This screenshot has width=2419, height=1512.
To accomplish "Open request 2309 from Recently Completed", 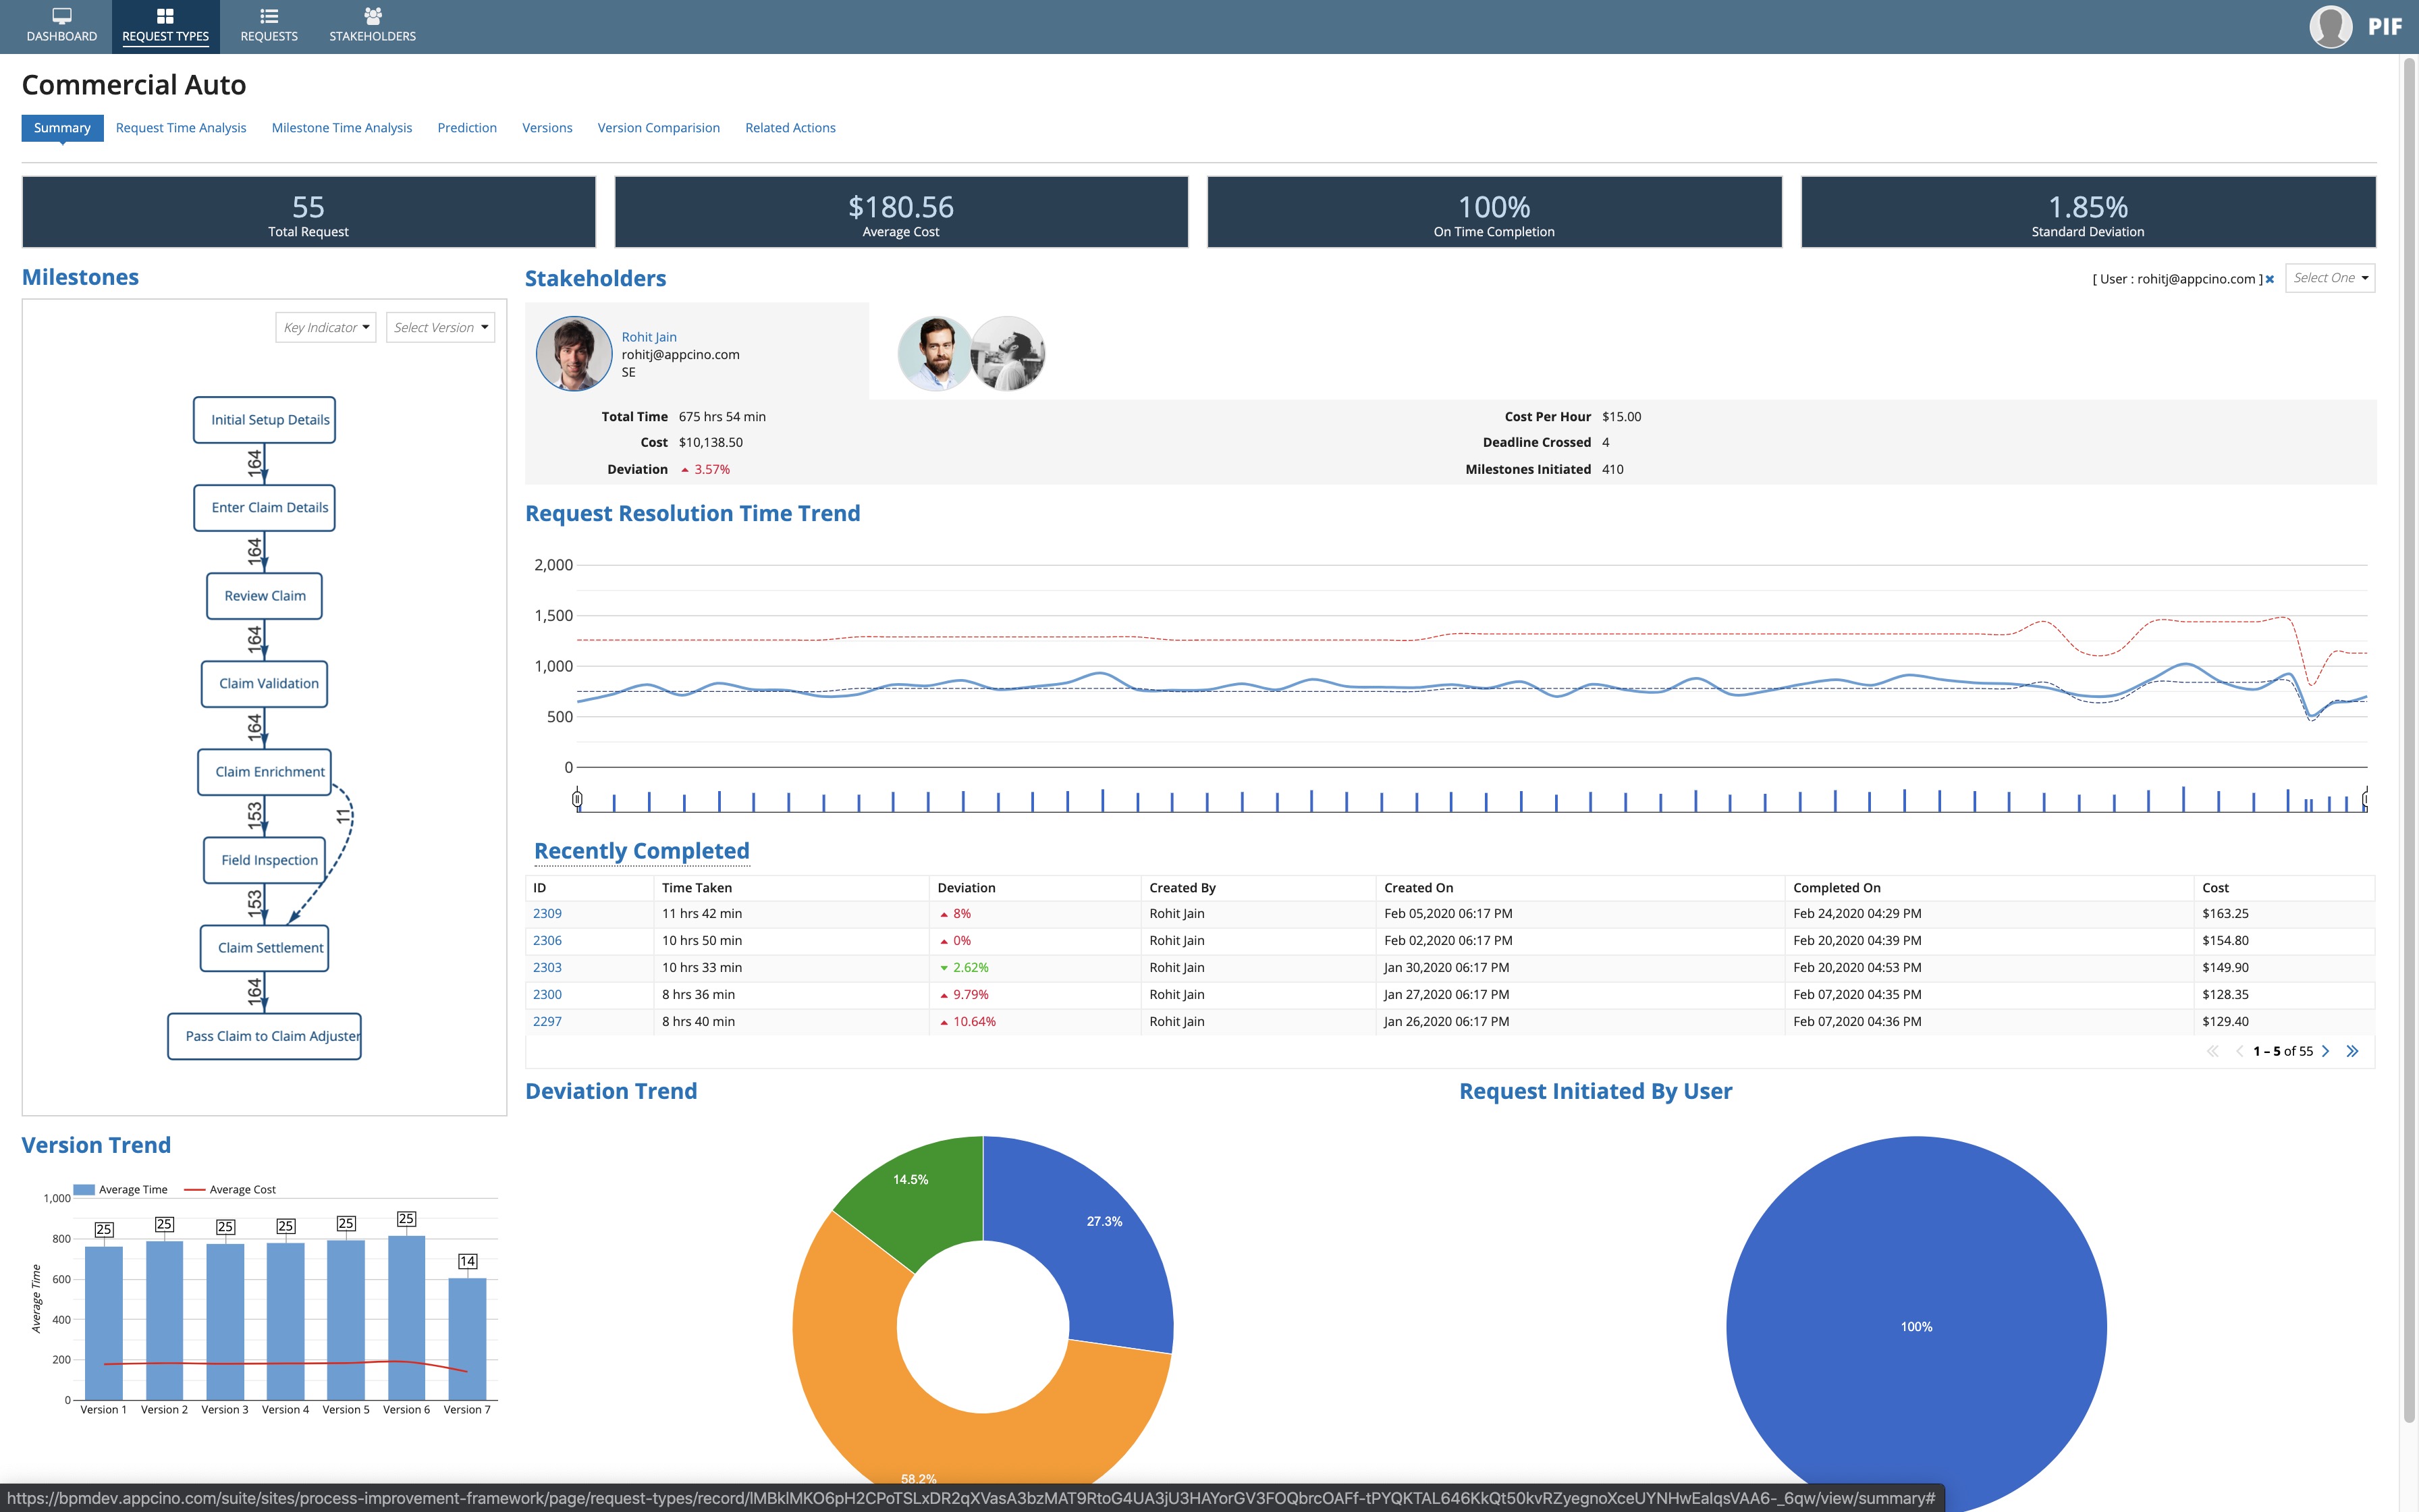I will [x=547, y=913].
